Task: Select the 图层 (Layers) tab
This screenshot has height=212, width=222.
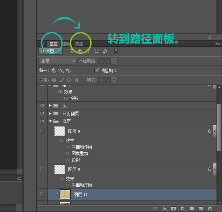Action: point(53,44)
